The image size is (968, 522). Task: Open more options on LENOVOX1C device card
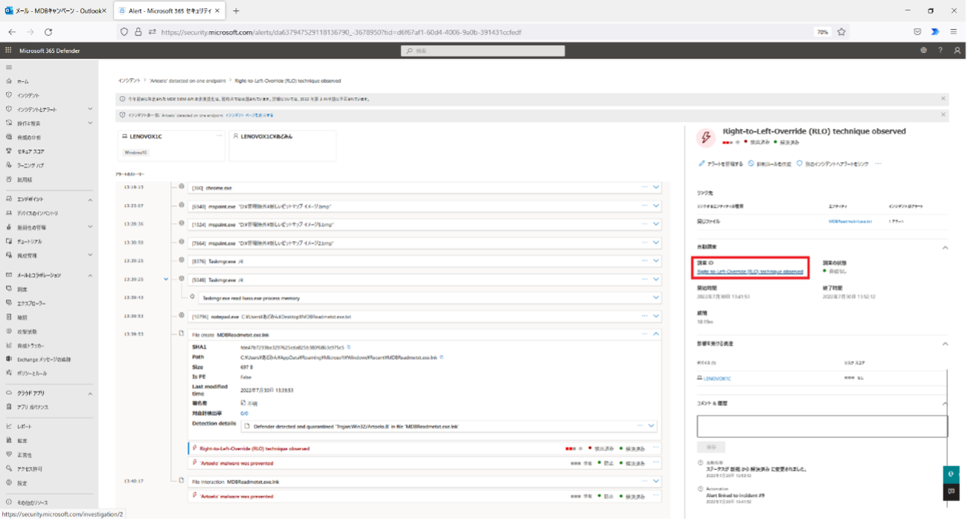point(219,136)
